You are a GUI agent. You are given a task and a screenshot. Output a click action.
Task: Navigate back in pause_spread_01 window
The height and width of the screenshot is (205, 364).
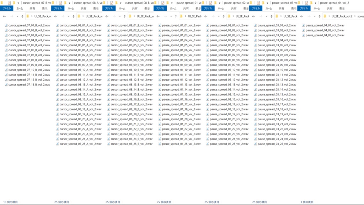[158, 16]
